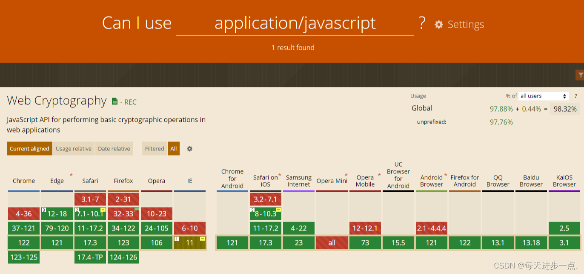The image size is (584, 274).
Task: Select the Current aligned view
Action: pyautogui.click(x=29, y=149)
